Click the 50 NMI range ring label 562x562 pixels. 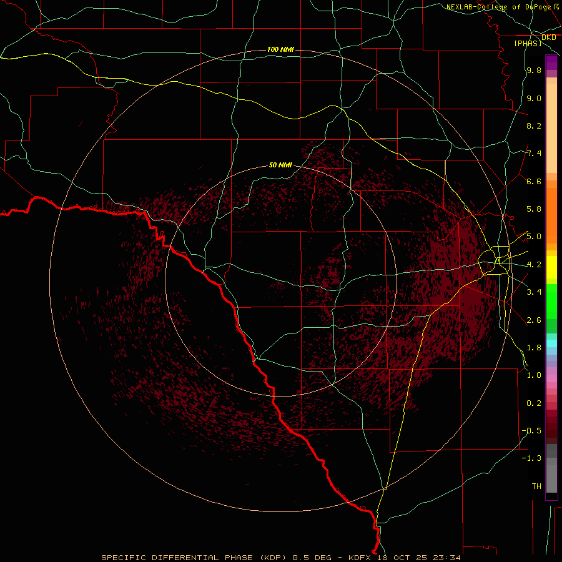point(280,165)
